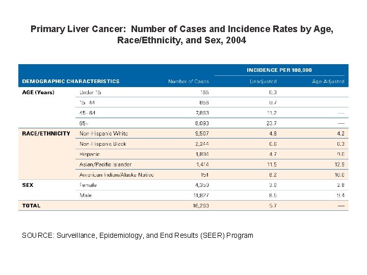Click the cases value '9,507' for Non-Hispanic White
The height and width of the screenshot is (275, 367).
202,133
